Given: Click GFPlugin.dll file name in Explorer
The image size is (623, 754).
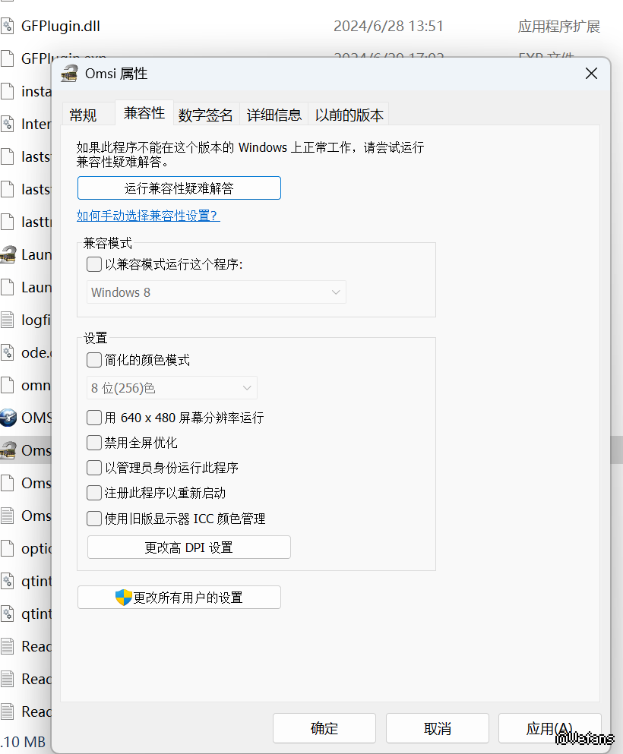Looking at the screenshot, I should [x=61, y=26].
